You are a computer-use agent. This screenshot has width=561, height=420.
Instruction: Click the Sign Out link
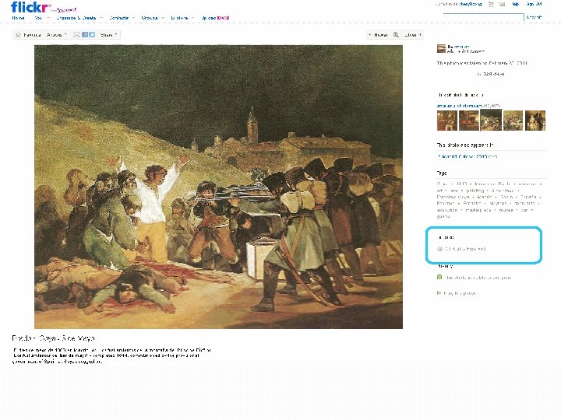tap(534, 5)
